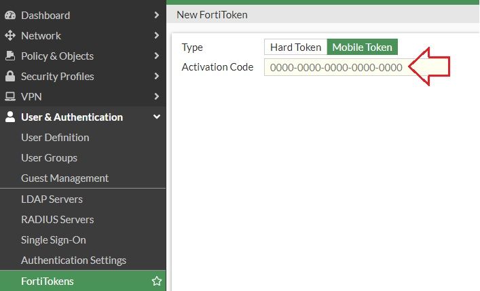Open Authentication Settings page
Viewport: 480px width, 291px height.
tap(73, 260)
